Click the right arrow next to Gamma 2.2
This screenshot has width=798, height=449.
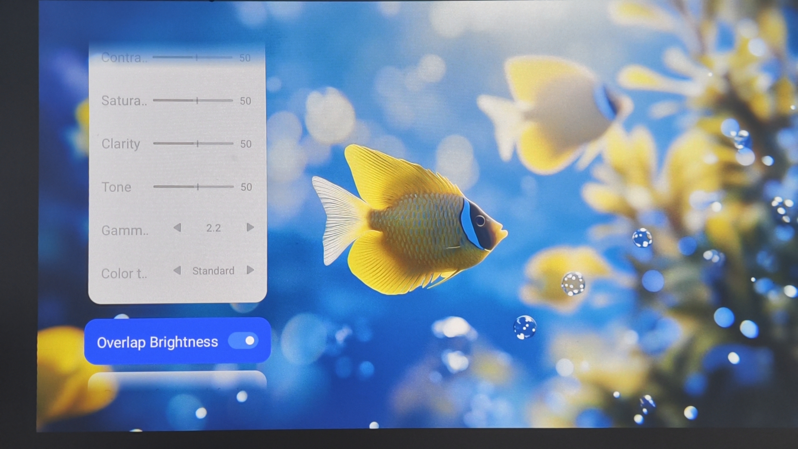250,227
